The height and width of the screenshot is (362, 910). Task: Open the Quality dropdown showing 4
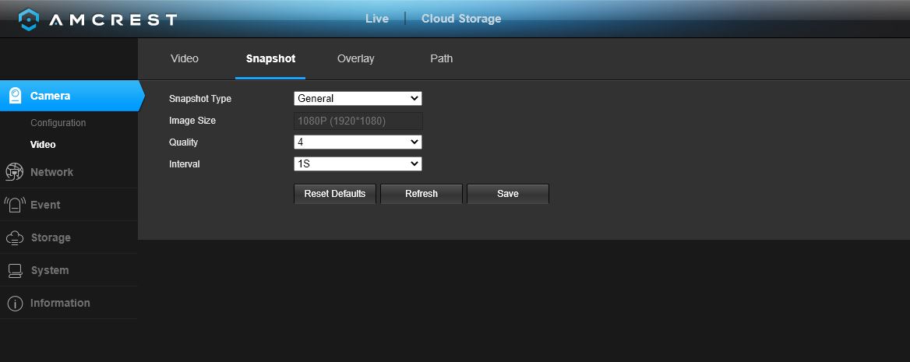358,142
